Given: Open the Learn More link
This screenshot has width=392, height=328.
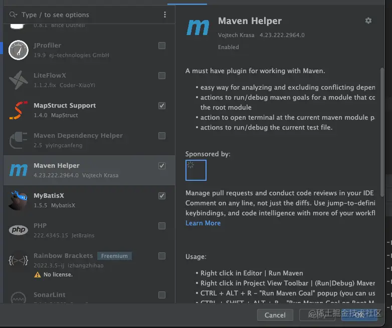Looking at the screenshot, I should pyautogui.click(x=203, y=223).
